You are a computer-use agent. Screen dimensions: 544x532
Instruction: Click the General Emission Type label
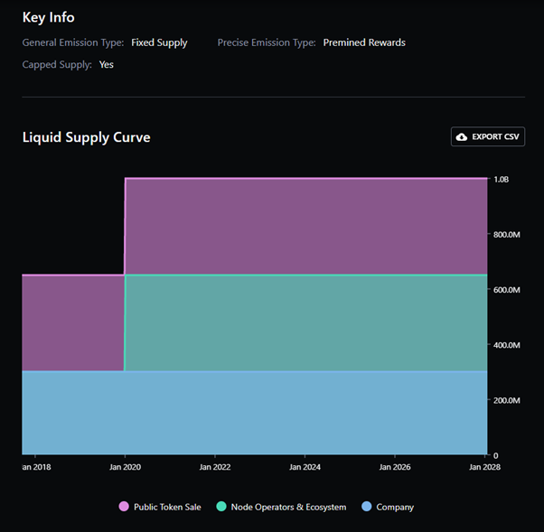click(x=73, y=42)
